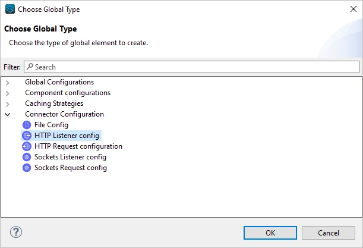Select Sockets Listener config item
The width and height of the screenshot is (363, 248).
(x=70, y=157)
